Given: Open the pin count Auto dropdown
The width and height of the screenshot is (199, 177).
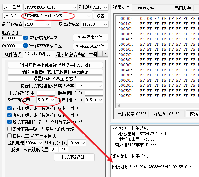Looking at the screenshot, I should click(100, 7).
